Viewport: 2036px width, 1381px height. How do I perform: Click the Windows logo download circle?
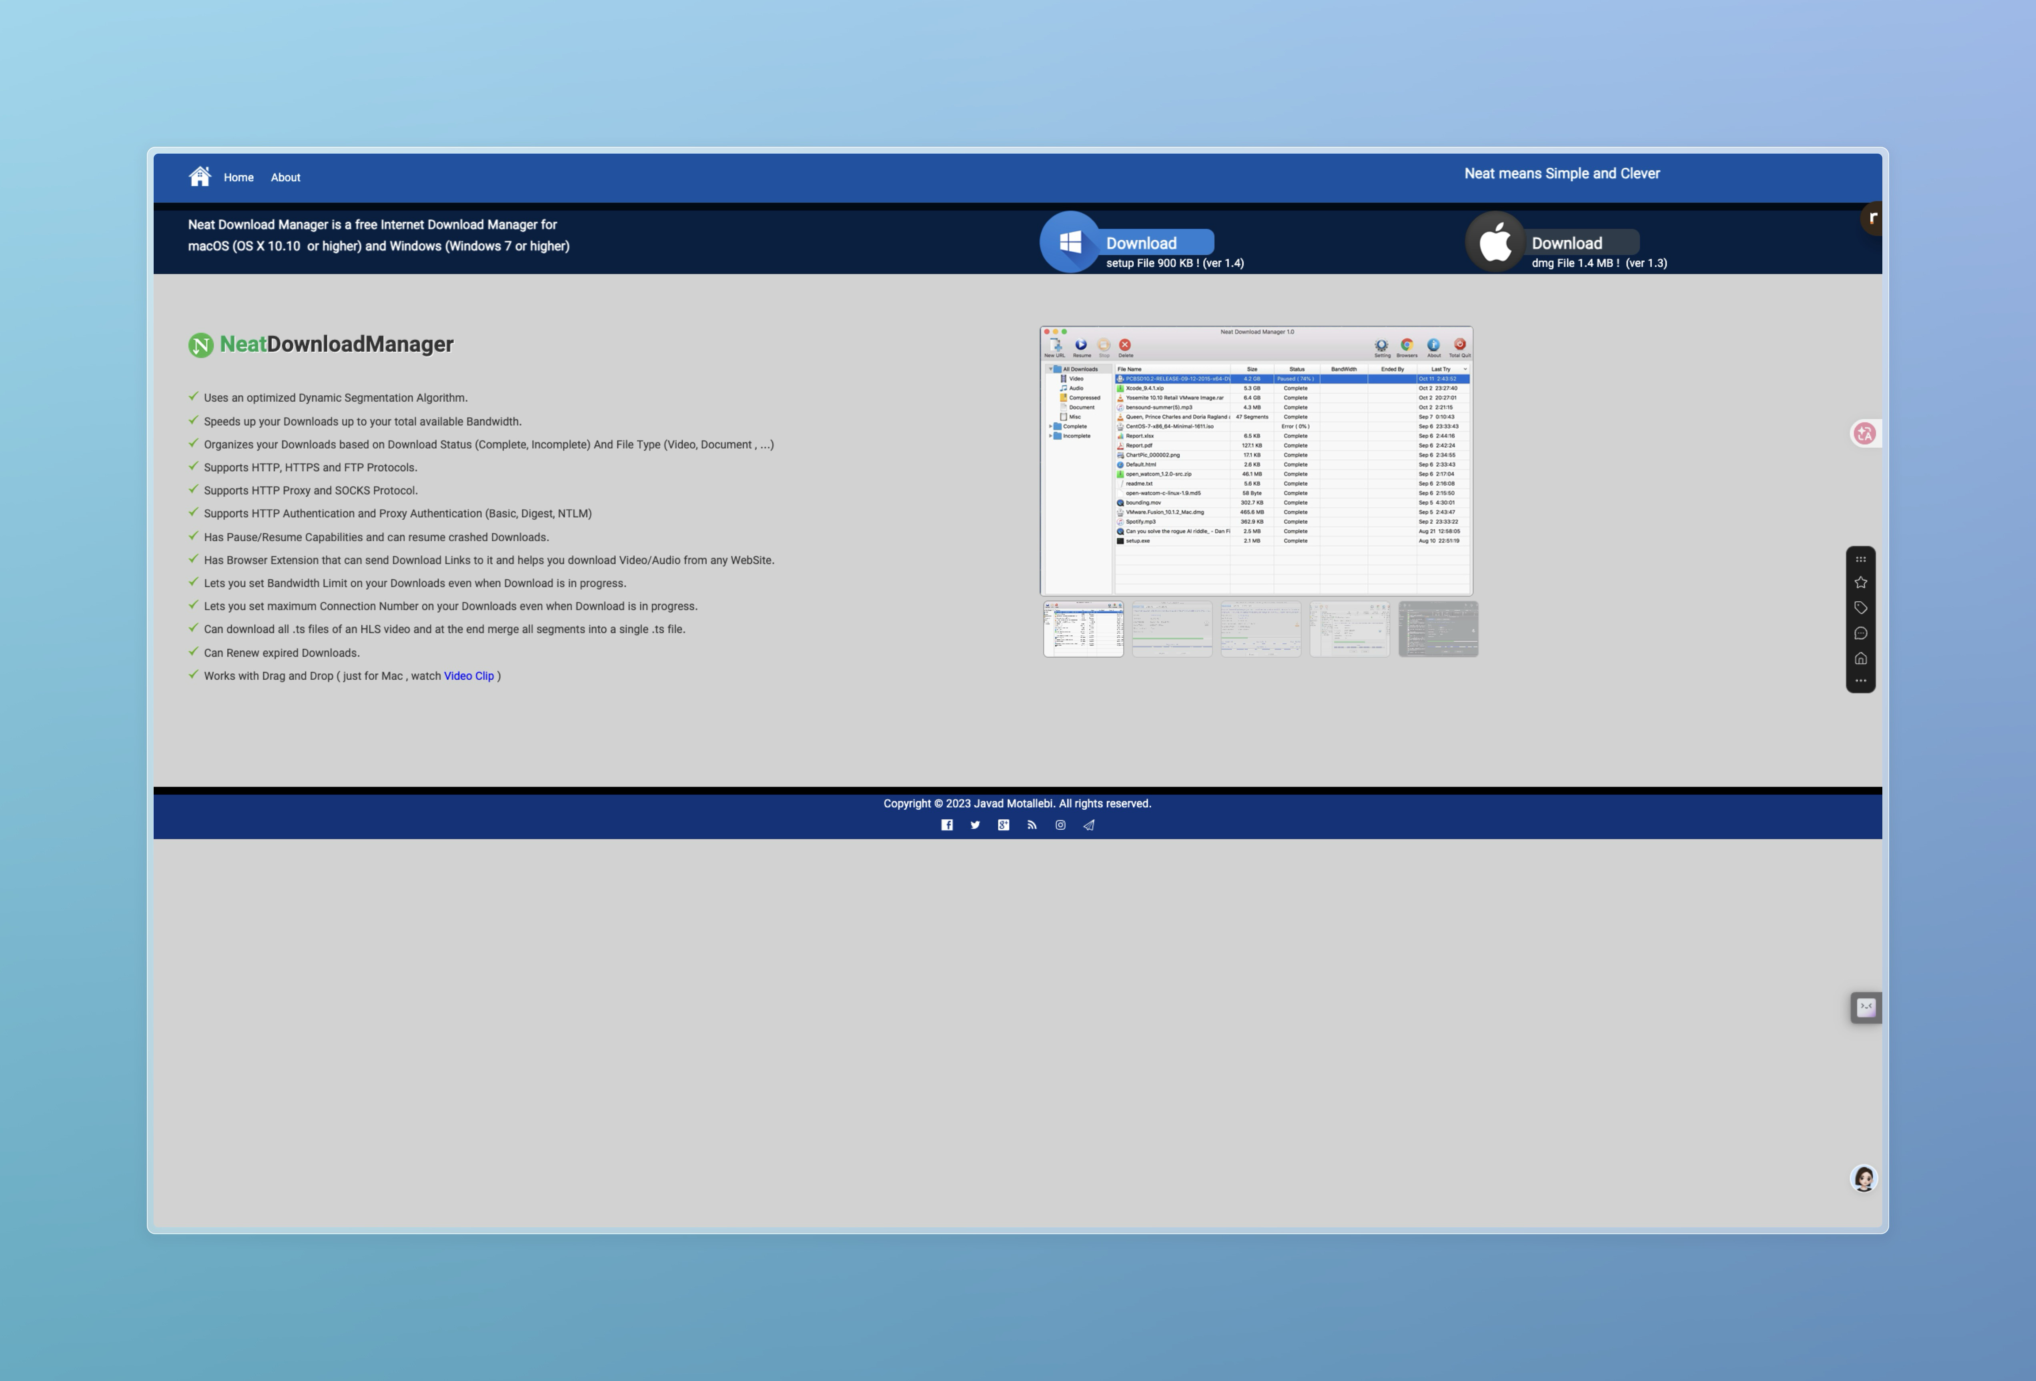click(x=1070, y=242)
